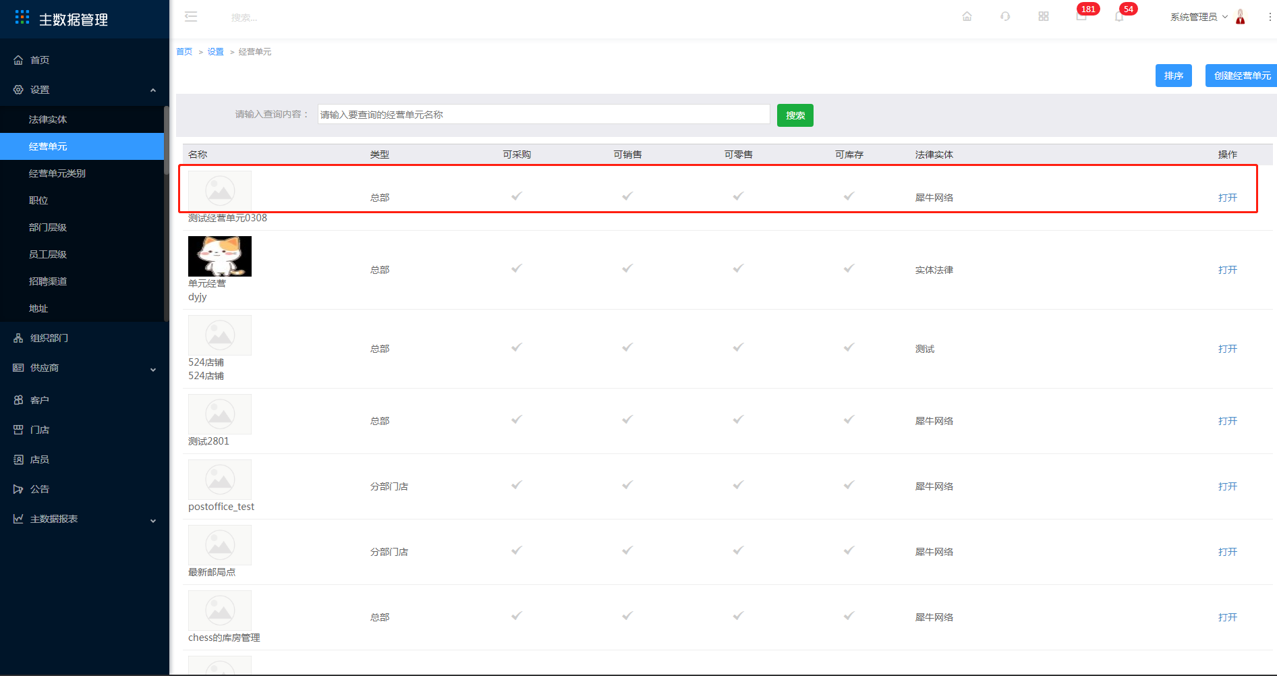Click the 测试 legal entity cell
This screenshot has height=676, width=1277.
[x=925, y=349]
